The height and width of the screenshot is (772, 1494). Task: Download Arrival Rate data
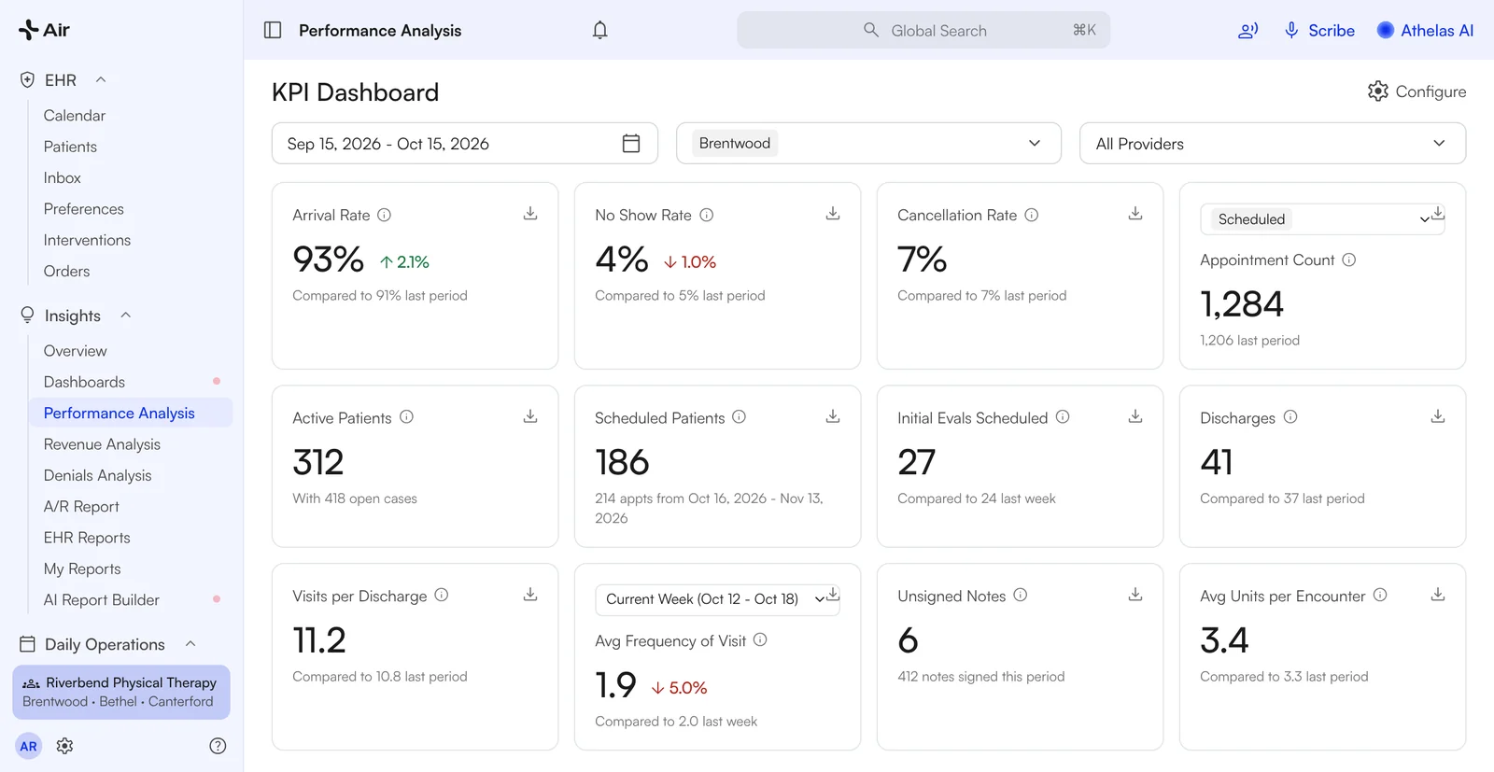tap(530, 214)
